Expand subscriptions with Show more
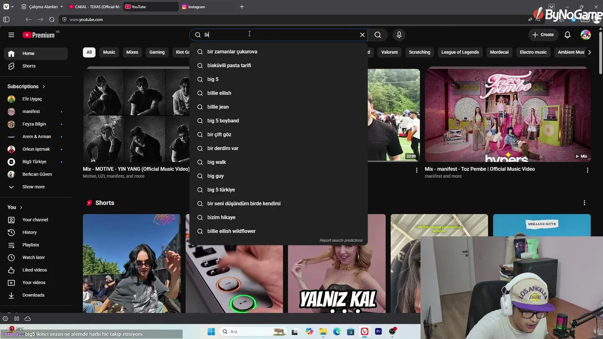Viewport: 603px width, 339px height. point(36,187)
